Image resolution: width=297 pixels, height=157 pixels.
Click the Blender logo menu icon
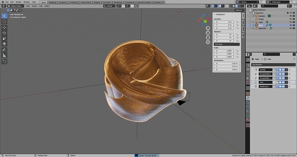(x=3, y=2)
